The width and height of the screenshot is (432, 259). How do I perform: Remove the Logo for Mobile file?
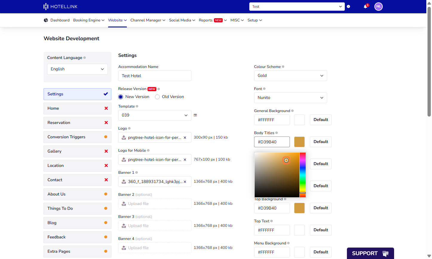[185, 160]
